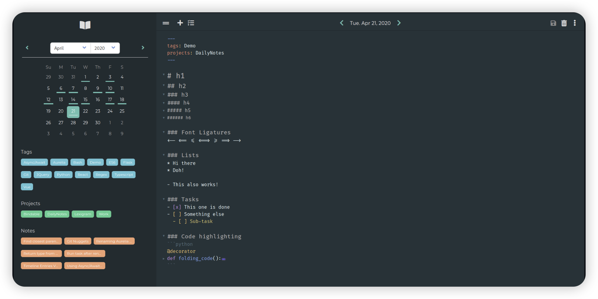The height and width of the screenshot is (299, 598).
Task: Check the 'Something else' task box
Action: 177,214
